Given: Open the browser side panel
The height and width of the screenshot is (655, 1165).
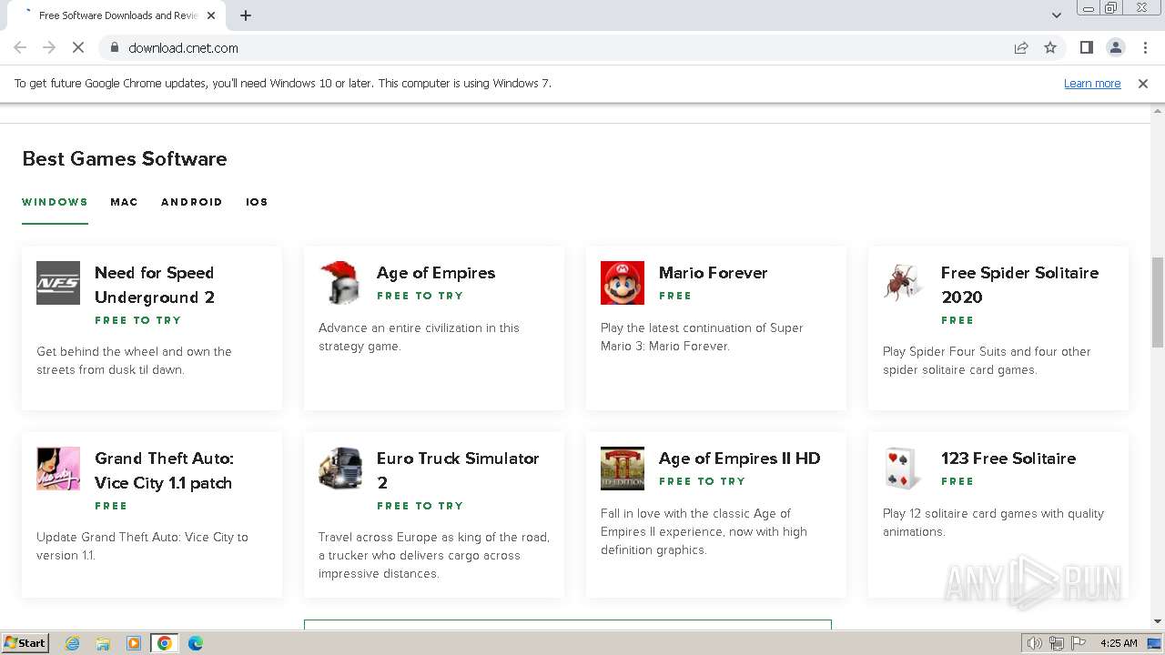Looking at the screenshot, I should coord(1086,47).
